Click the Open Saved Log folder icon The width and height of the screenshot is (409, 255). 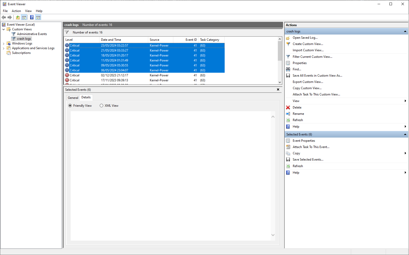(x=288, y=38)
